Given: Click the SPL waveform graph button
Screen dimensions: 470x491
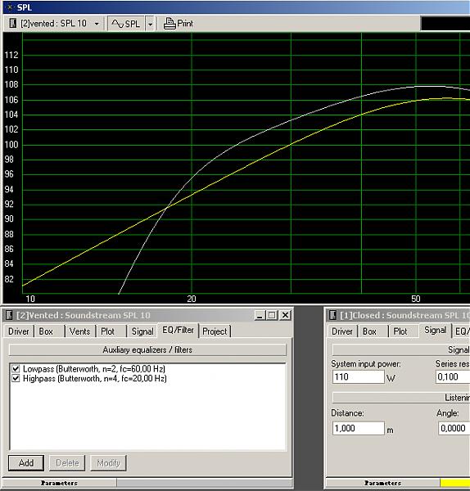Looking at the screenshot, I should tap(126, 24).
